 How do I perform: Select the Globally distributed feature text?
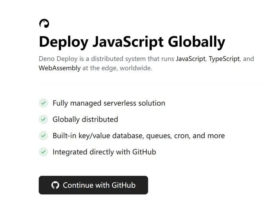[85, 119]
